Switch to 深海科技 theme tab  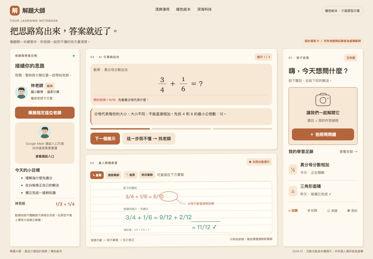(204, 9)
